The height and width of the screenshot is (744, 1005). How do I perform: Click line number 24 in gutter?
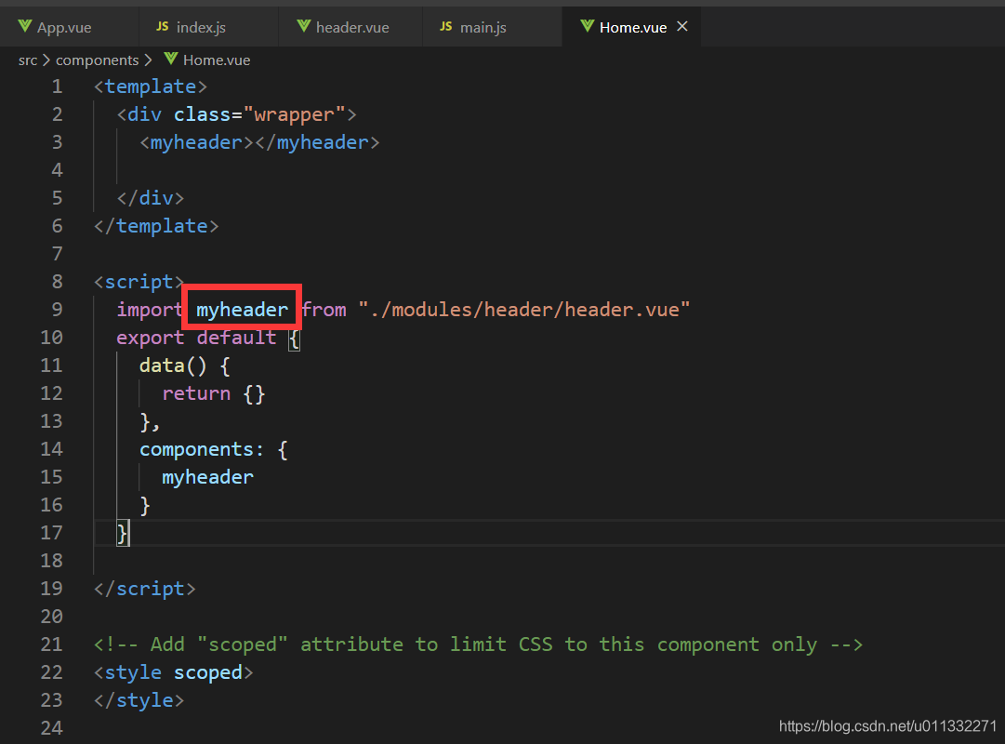click(x=51, y=728)
